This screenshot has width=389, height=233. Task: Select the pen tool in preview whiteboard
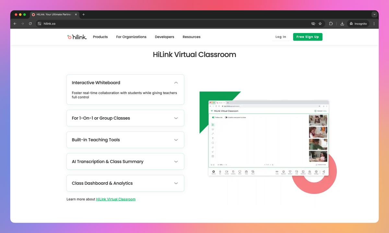pos(213,134)
